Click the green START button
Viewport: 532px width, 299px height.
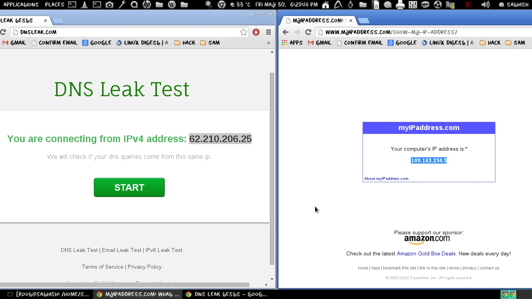(129, 187)
